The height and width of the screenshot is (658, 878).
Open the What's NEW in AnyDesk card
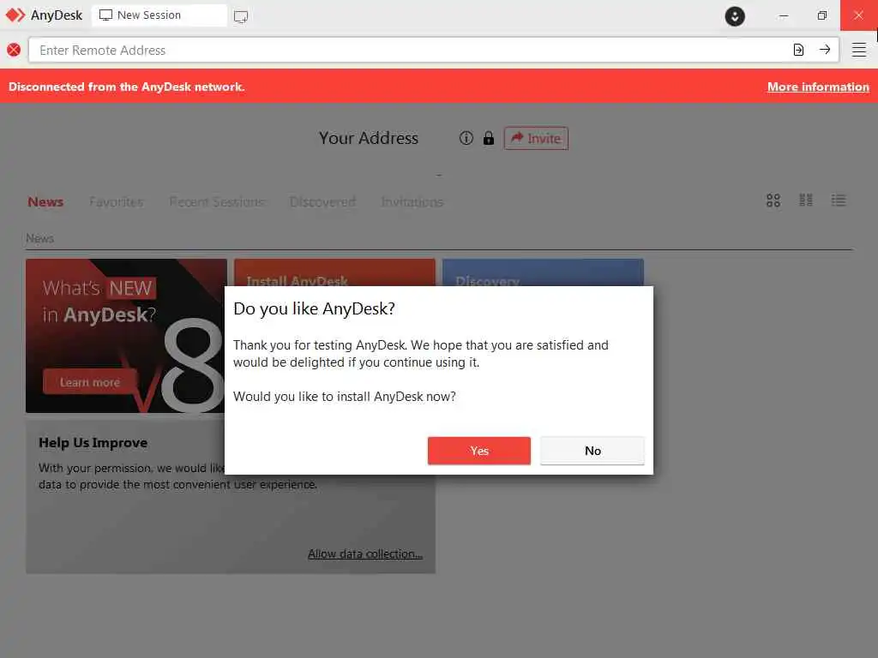tap(126, 336)
